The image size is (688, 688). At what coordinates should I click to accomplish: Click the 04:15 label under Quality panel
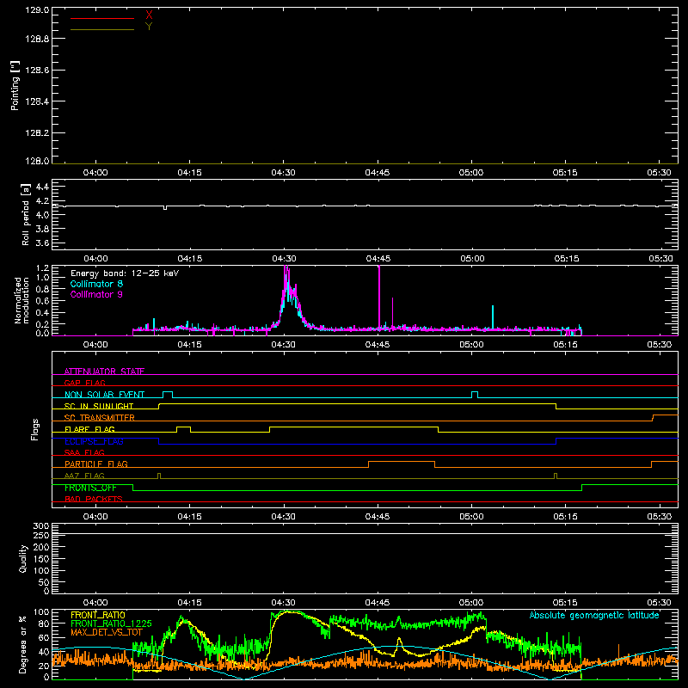click(189, 603)
